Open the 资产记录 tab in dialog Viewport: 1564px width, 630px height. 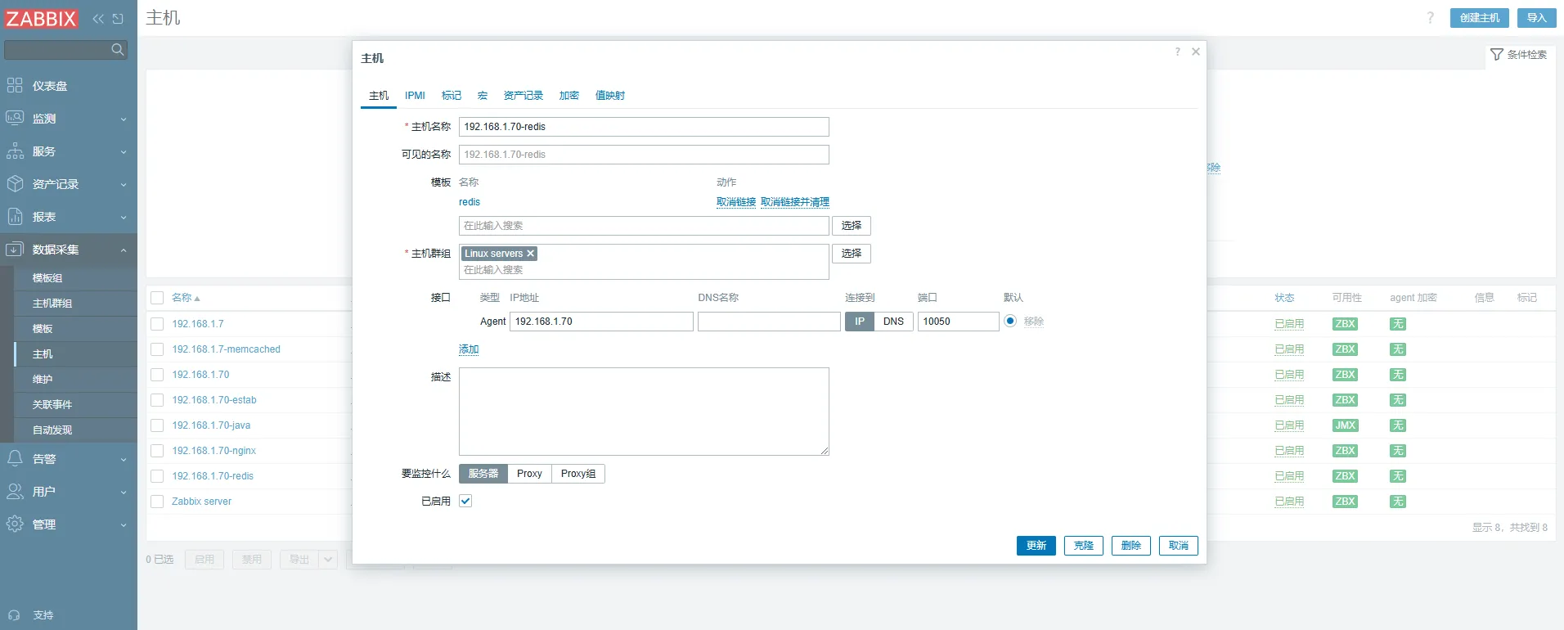524,96
